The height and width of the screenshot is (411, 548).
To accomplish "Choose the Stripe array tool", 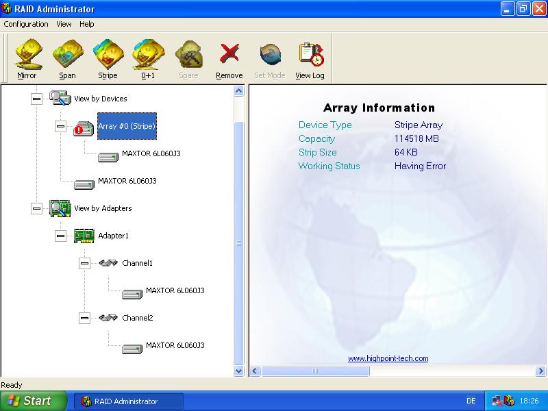I will click(108, 60).
